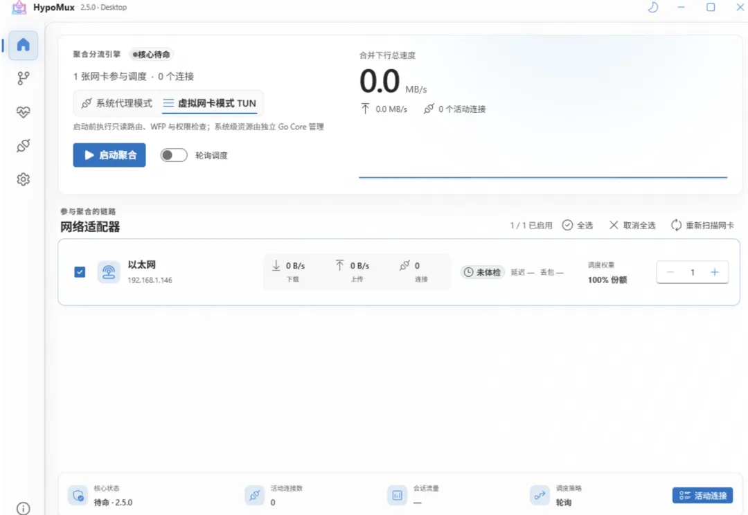Click the weight value field showing 1
The image size is (748, 515).
tap(692, 272)
